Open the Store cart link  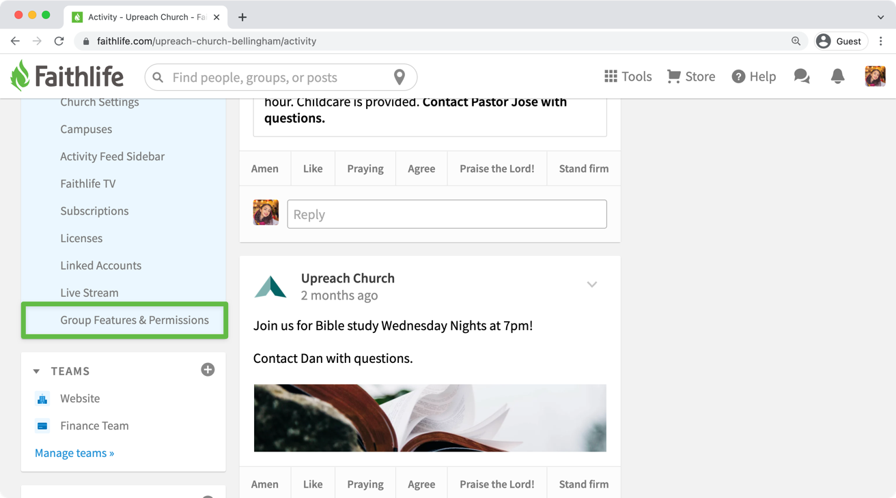(691, 76)
